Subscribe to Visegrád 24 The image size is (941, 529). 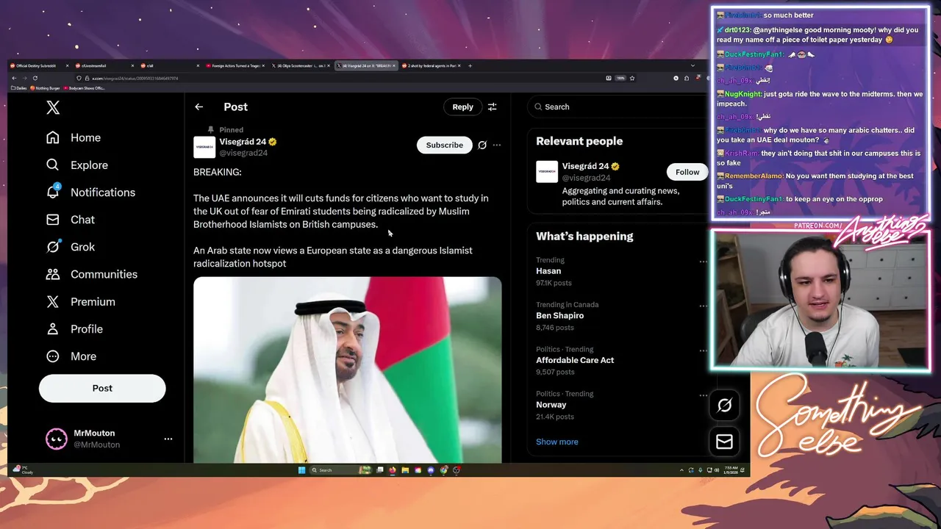445,145
